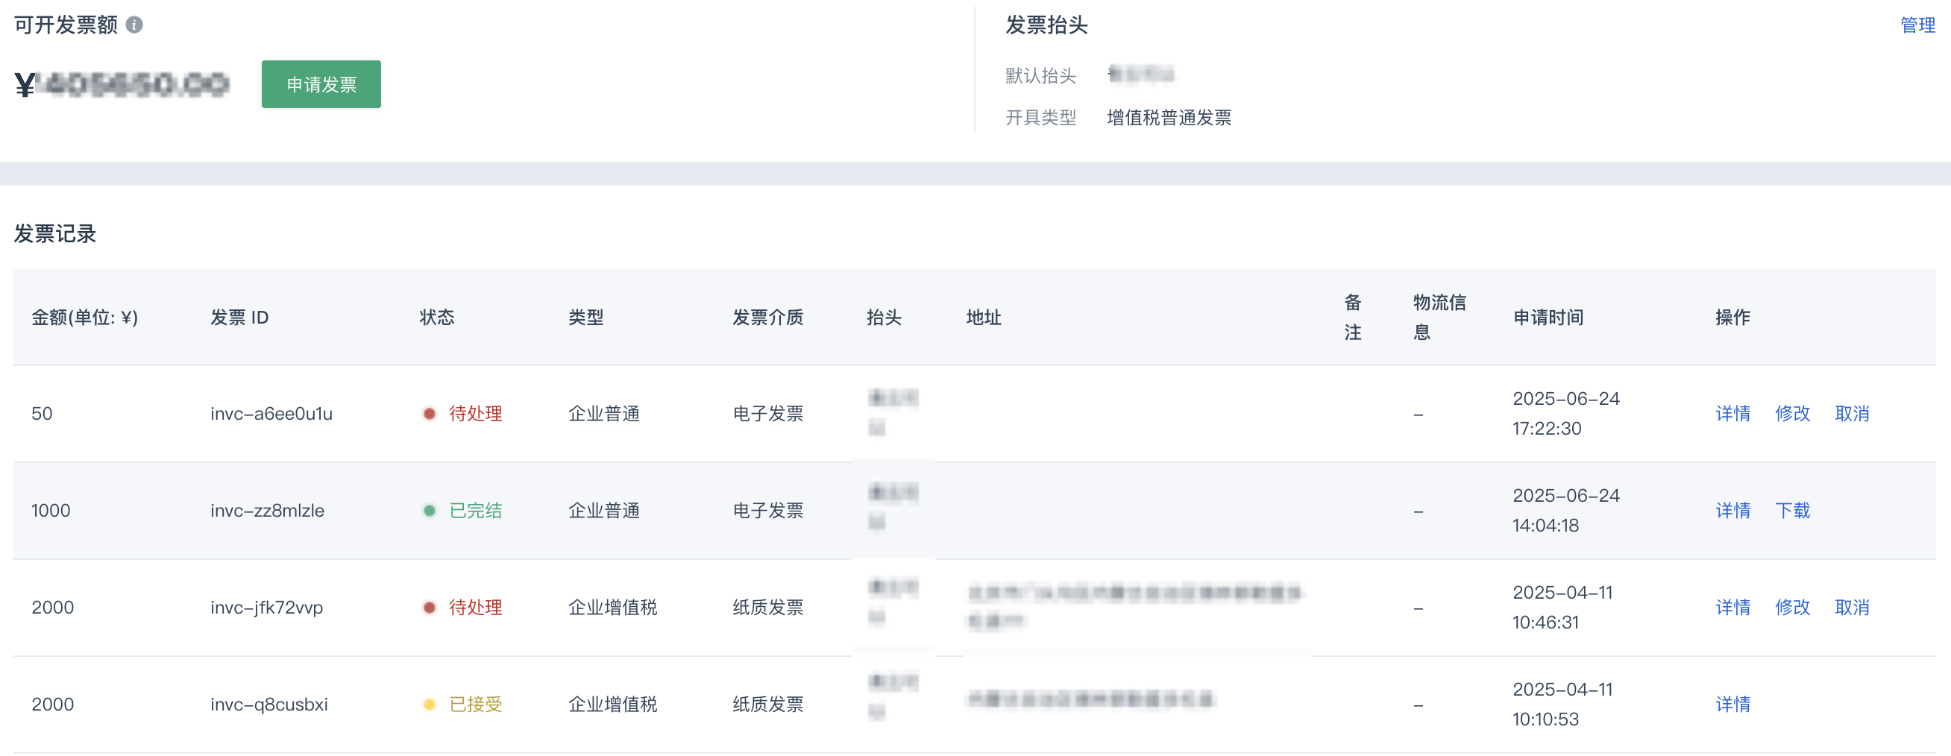Click the 申请时间 column header
Viewport: 1951px width, 756px height.
point(1548,318)
